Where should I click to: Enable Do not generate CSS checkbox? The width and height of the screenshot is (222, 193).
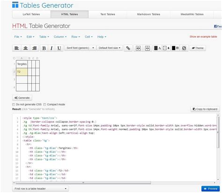coord(14,105)
